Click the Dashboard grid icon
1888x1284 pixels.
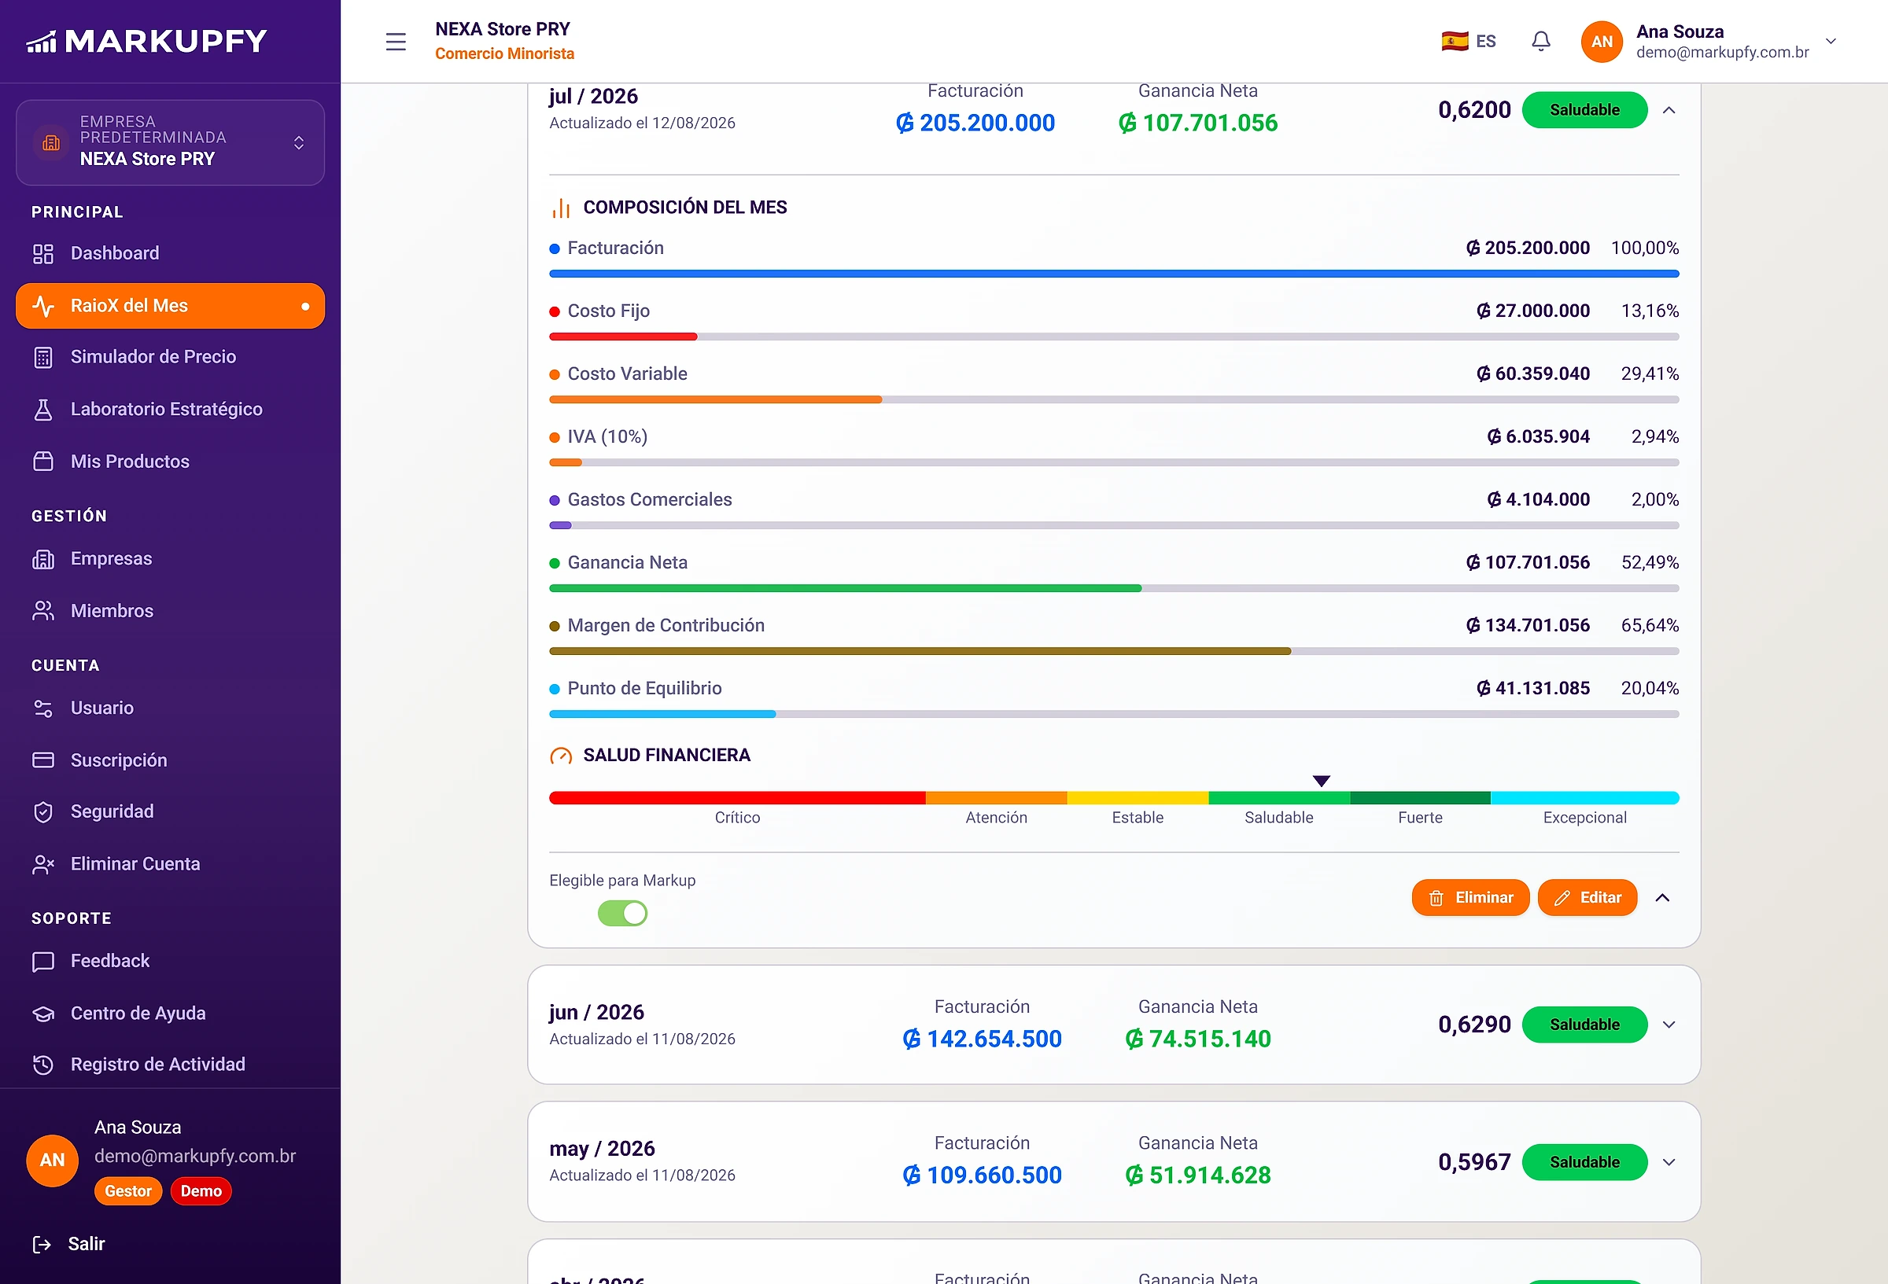pos(43,253)
